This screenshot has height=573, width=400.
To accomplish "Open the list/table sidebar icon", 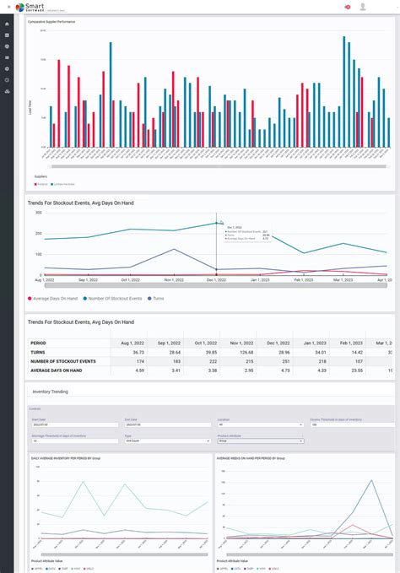I will click(x=7, y=57).
